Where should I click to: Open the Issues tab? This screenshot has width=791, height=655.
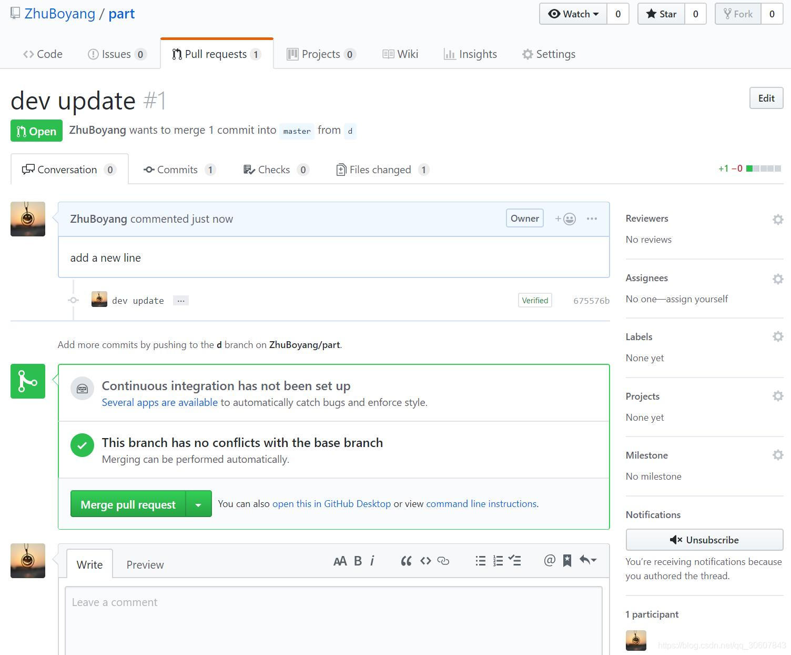117,54
